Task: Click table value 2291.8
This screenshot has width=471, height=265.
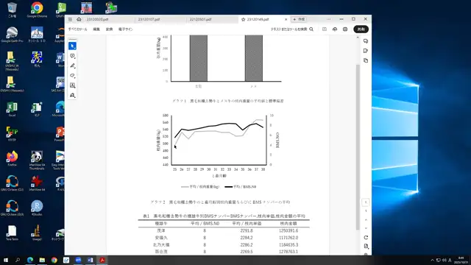Action: click(247, 230)
